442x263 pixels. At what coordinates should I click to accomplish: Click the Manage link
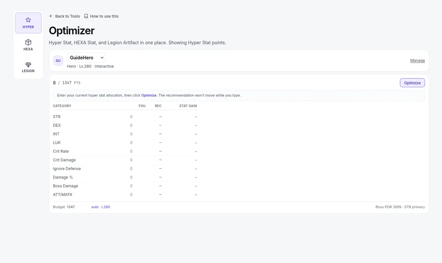(x=417, y=61)
